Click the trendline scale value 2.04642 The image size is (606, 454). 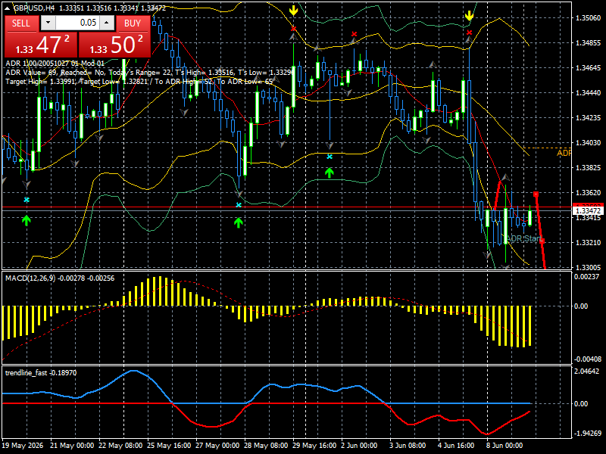(586, 372)
